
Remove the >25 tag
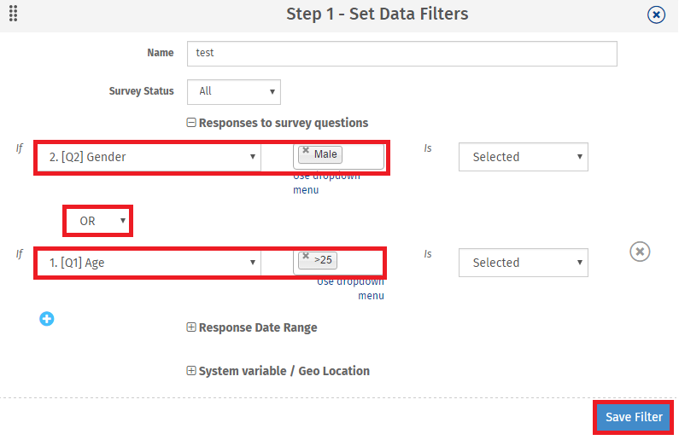(x=306, y=256)
